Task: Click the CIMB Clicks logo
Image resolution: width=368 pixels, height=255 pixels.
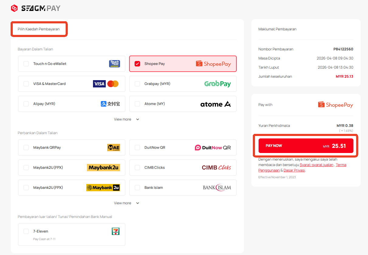Action: (216, 168)
